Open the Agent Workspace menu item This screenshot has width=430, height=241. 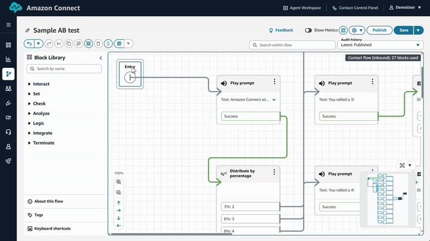(x=302, y=8)
